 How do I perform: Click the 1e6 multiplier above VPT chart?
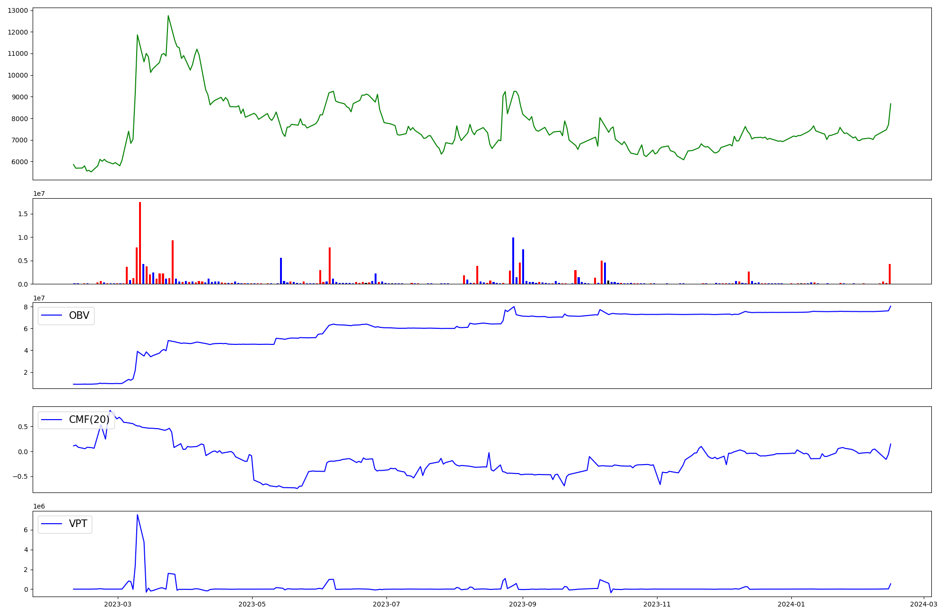(x=39, y=506)
